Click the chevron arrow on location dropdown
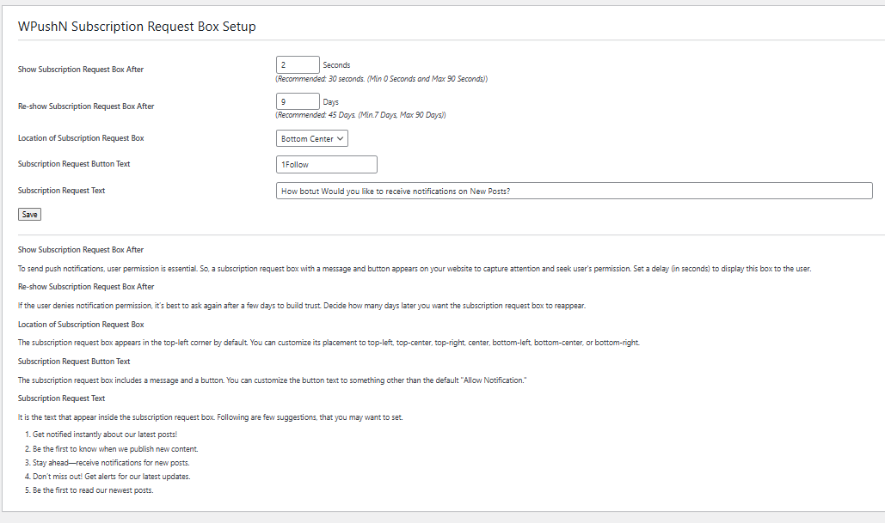The width and height of the screenshot is (885, 523). pyautogui.click(x=340, y=138)
